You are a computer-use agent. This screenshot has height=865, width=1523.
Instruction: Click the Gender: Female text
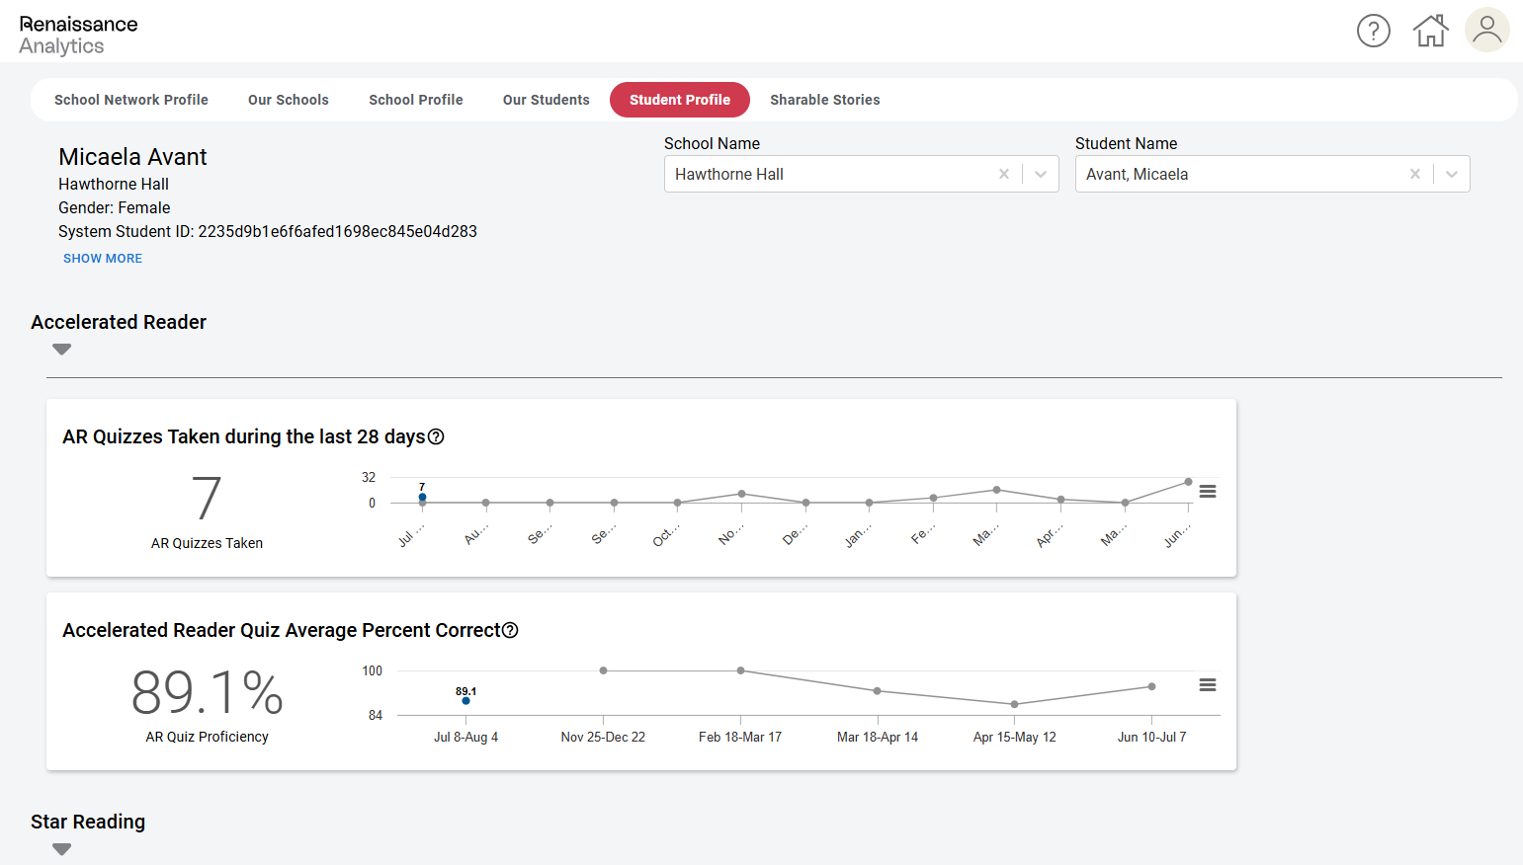click(115, 207)
